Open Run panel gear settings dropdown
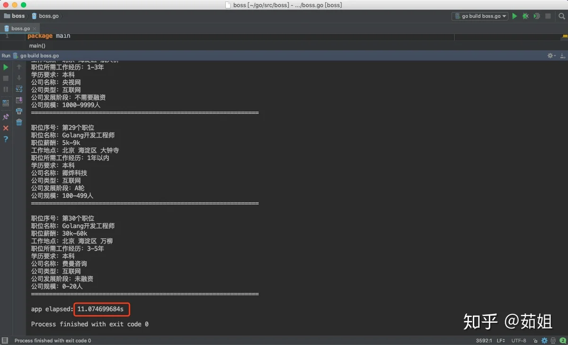 click(551, 56)
